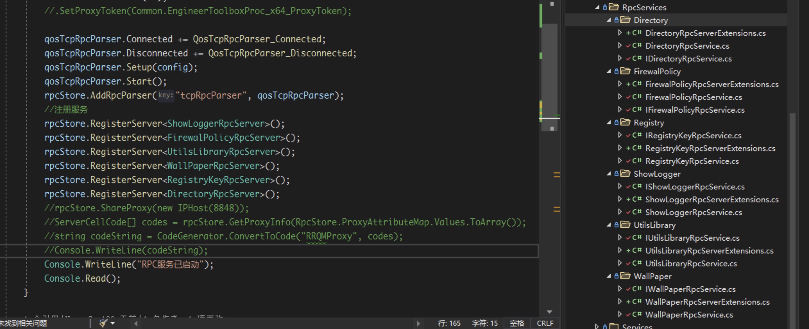This screenshot has width=809, height=329.
Task: Place cursor in the Console.Read() line
Action: [x=82, y=278]
